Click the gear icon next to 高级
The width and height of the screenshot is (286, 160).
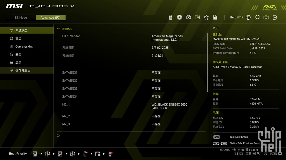pos(11,38)
